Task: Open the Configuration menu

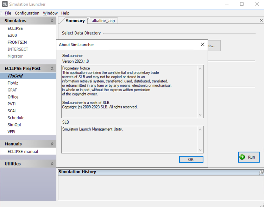Action: tap(27, 13)
